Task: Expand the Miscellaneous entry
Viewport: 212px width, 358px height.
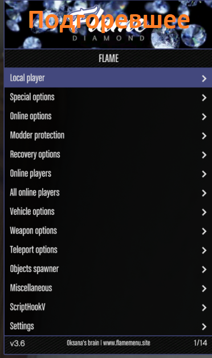Action: (108, 288)
